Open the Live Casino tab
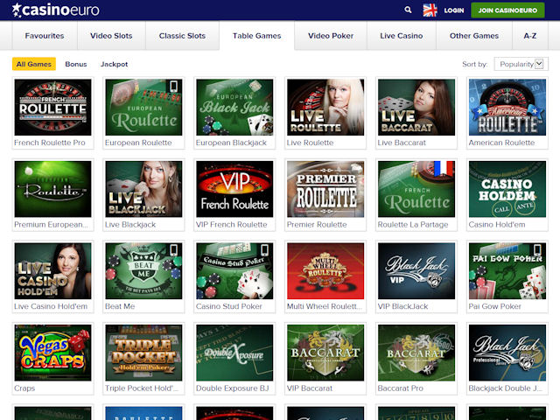The width and height of the screenshot is (560, 420). click(402, 36)
